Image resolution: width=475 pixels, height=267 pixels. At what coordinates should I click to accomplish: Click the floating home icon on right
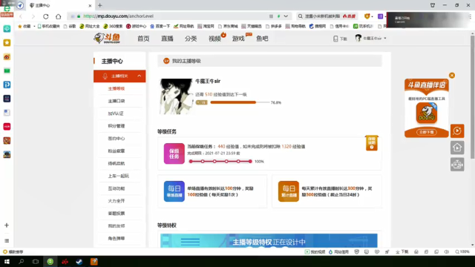coord(457,148)
